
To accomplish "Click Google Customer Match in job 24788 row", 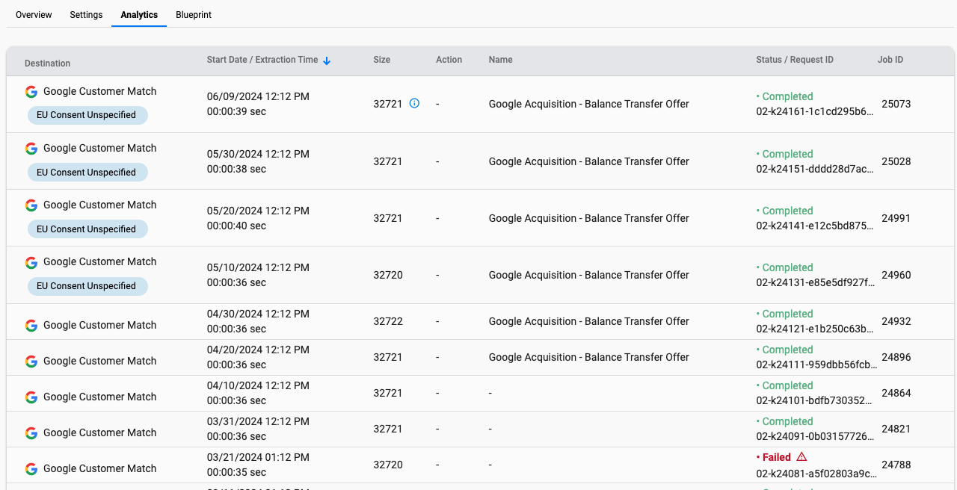I will pos(100,468).
